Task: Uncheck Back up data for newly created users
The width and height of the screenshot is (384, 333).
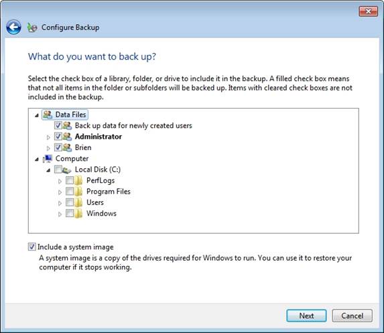Action: (x=58, y=125)
